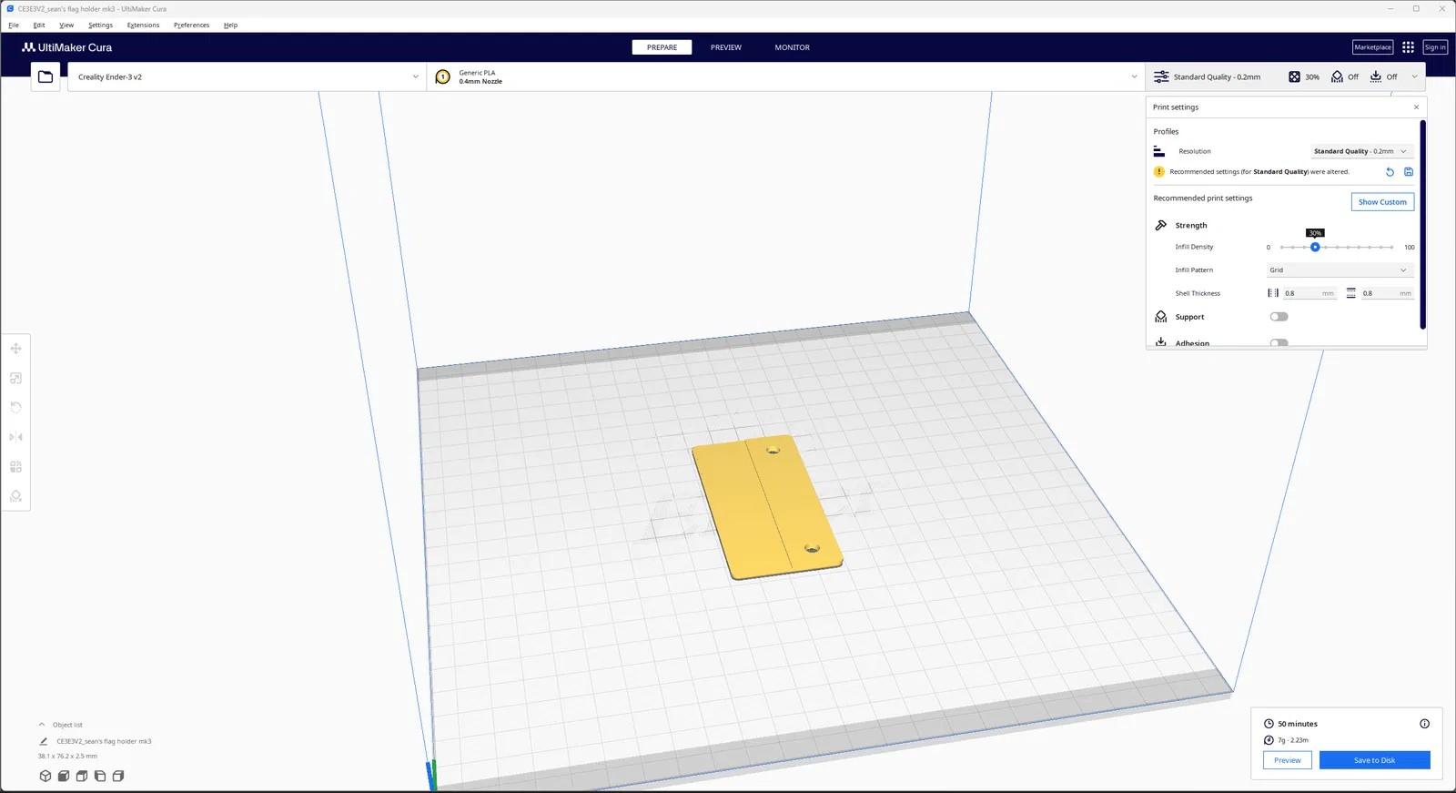Open a file with the folder icon

[x=45, y=77]
